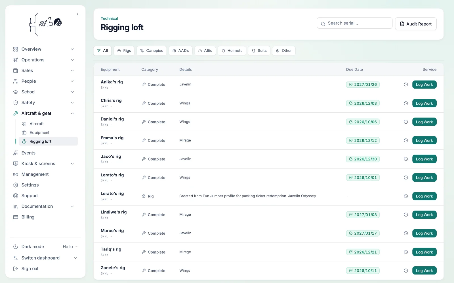
Task: Open service history for Daniel's rig
Action: click(406, 122)
